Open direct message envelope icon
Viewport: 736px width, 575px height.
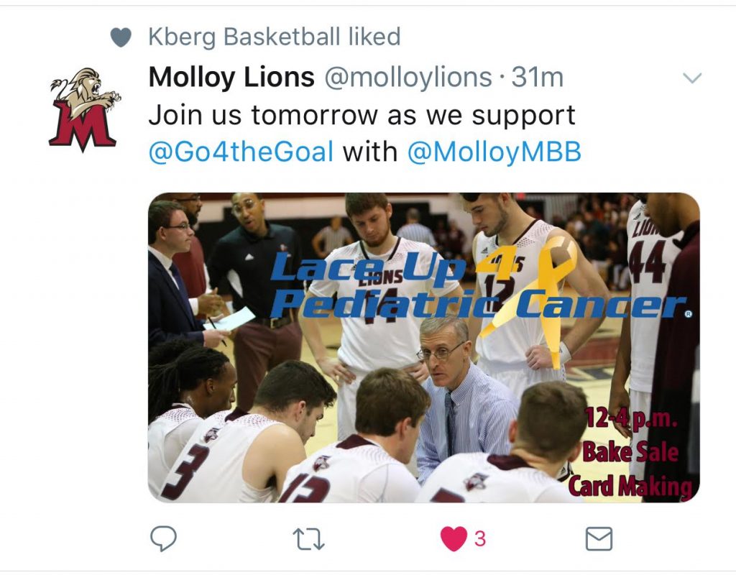pos(599,538)
